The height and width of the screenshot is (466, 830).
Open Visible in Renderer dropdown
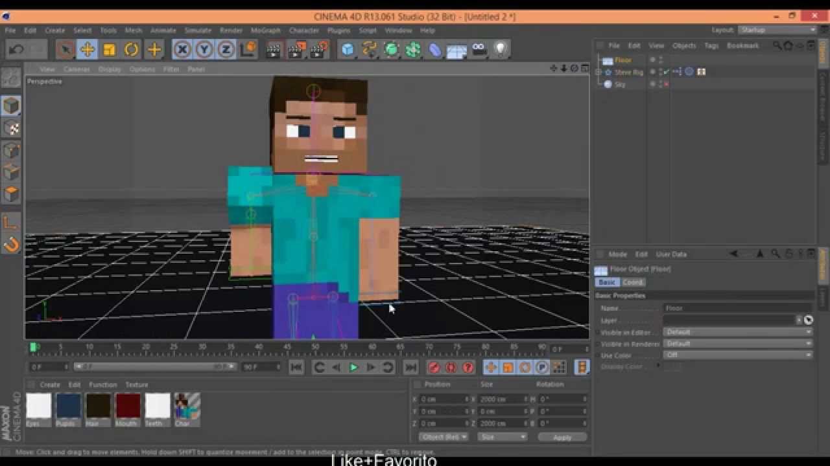[738, 344]
